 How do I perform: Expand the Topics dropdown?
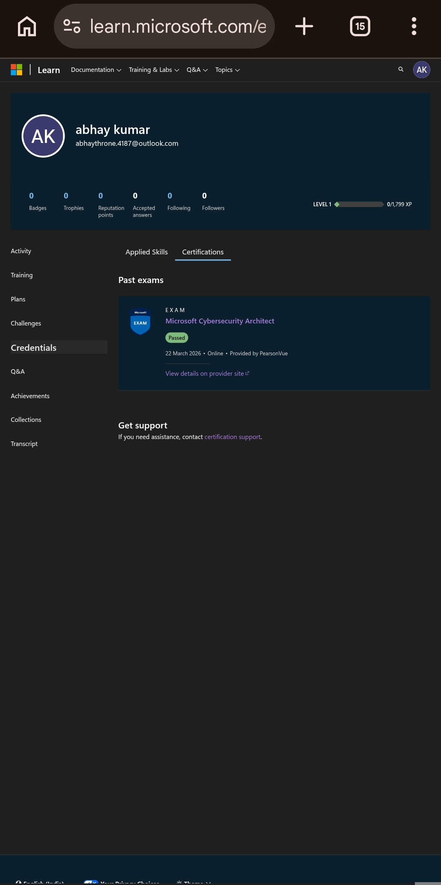tap(227, 70)
